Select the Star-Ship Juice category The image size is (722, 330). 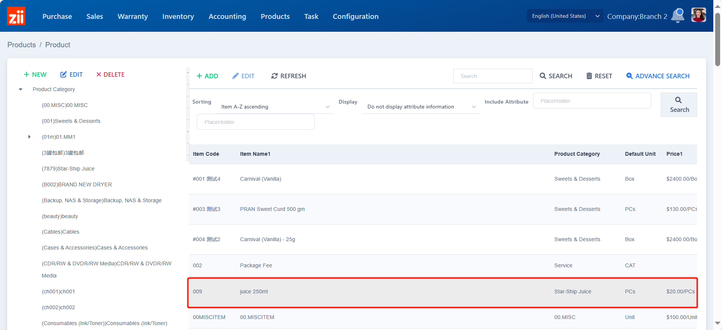coord(68,169)
